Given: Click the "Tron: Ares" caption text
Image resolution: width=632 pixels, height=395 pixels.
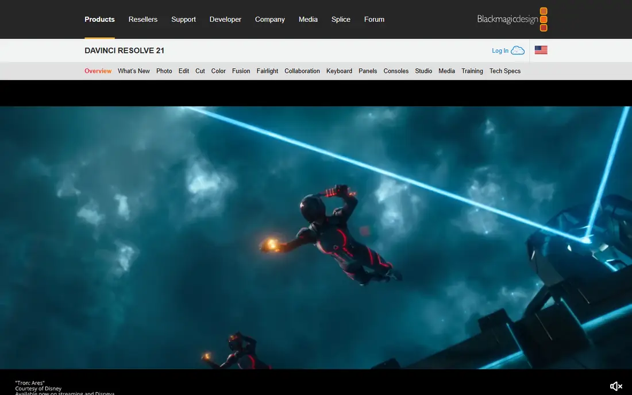Looking at the screenshot, I should coord(30,383).
